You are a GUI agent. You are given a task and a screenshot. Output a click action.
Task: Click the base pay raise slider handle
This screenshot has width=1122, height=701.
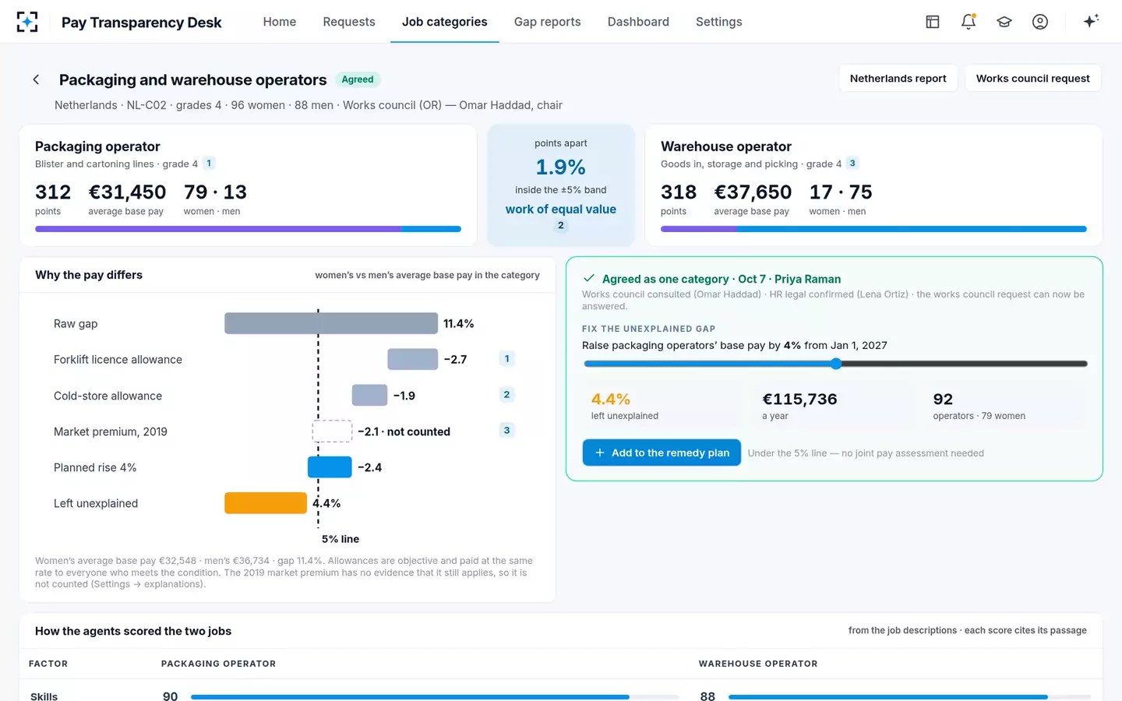coord(836,364)
